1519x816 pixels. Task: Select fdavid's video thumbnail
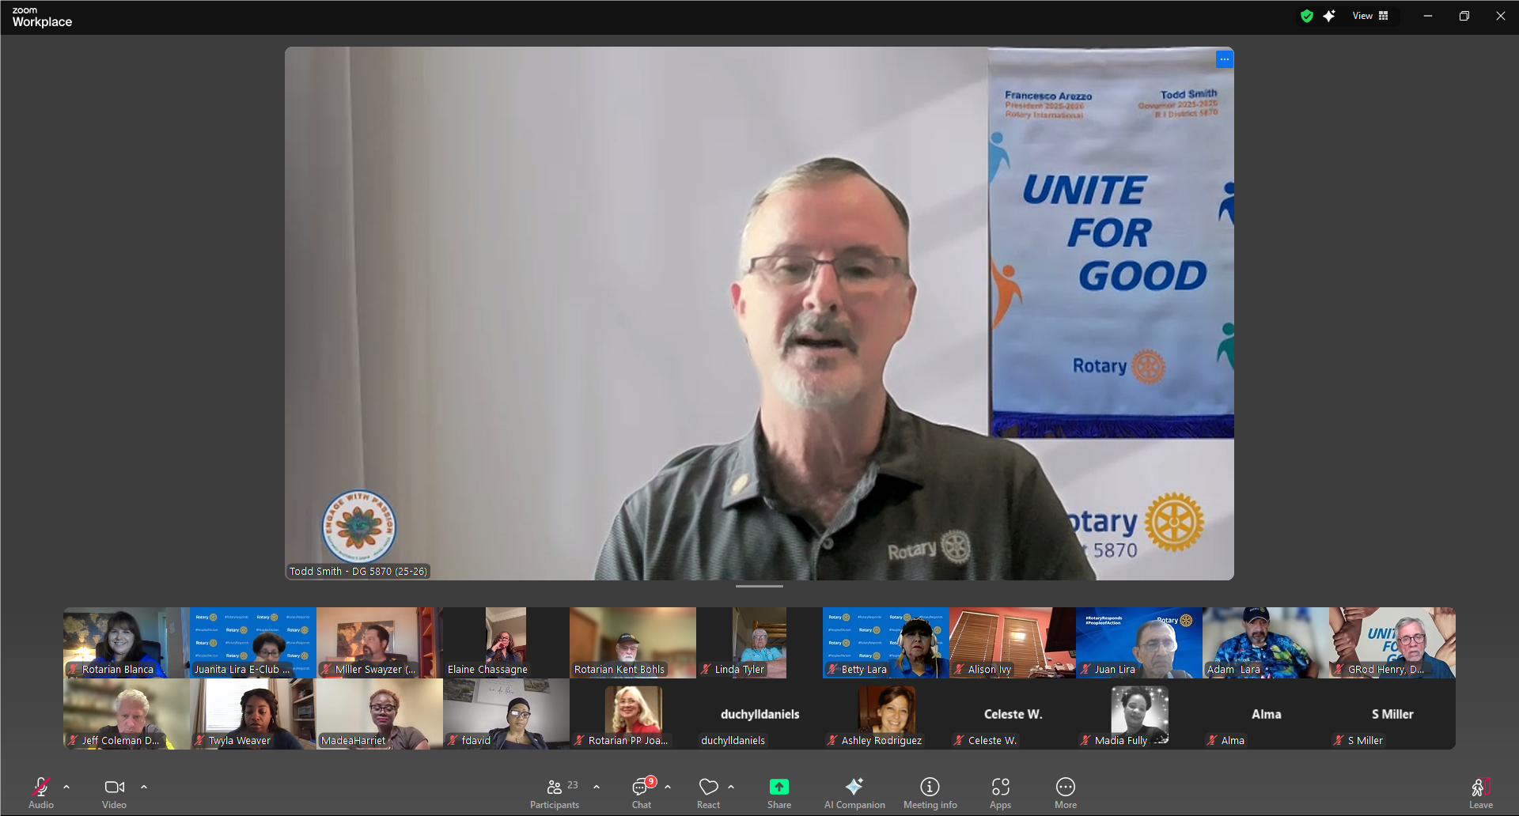[506, 714]
